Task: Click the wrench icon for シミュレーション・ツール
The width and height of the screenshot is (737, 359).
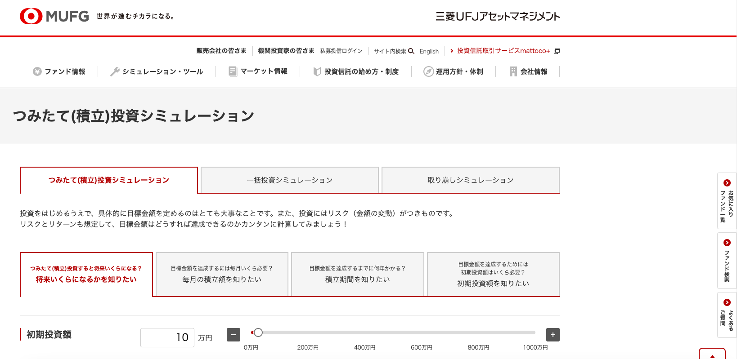Action: click(x=115, y=71)
